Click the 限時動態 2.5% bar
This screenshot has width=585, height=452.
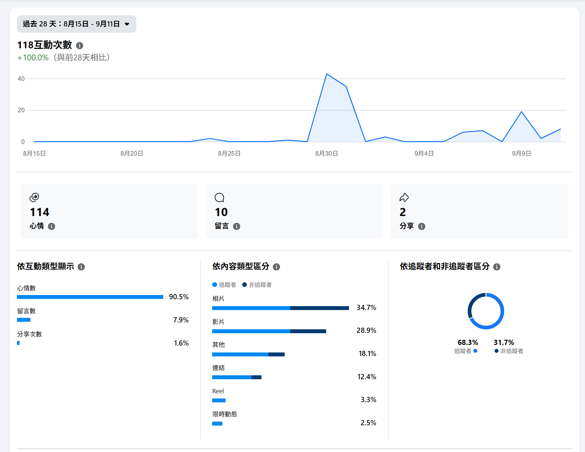[x=217, y=424]
